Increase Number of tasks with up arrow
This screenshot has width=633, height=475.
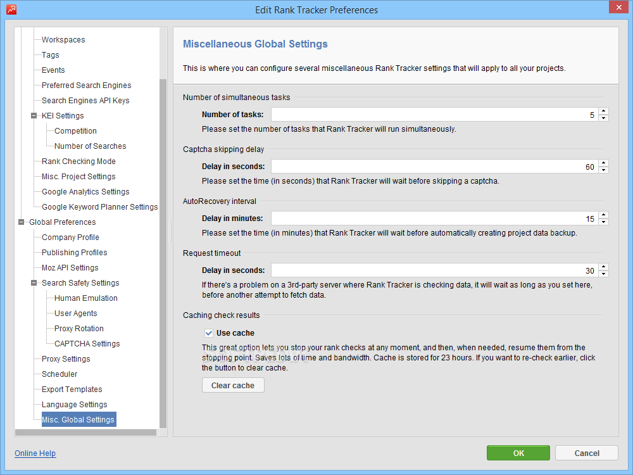pyautogui.click(x=603, y=111)
